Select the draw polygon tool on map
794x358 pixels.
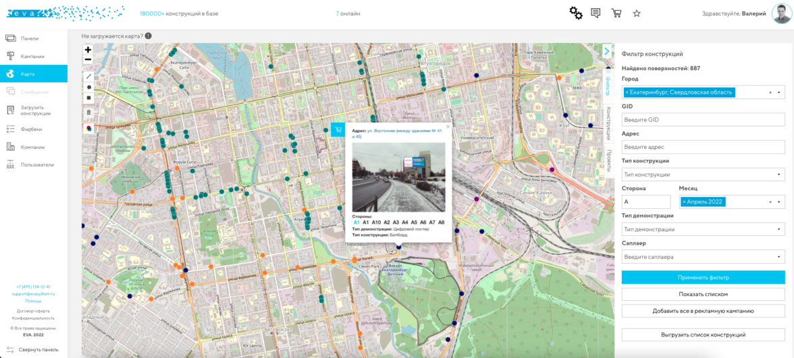pos(88,87)
